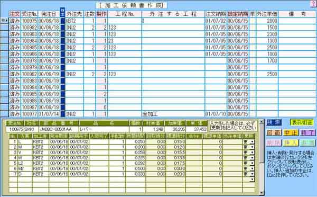Select row selector for order 100975
The height and width of the screenshot is (197, 317).
pyautogui.click(x=4, y=21)
